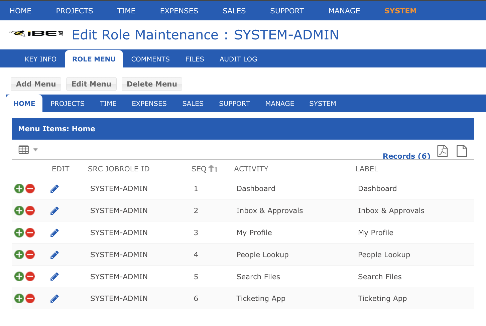The width and height of the screenshot is (486, 326).
Task: Select the ROLE MENU tab
Action: tap(94, 59)
